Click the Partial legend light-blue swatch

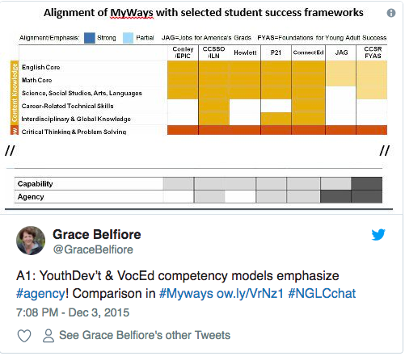(128, 38)
